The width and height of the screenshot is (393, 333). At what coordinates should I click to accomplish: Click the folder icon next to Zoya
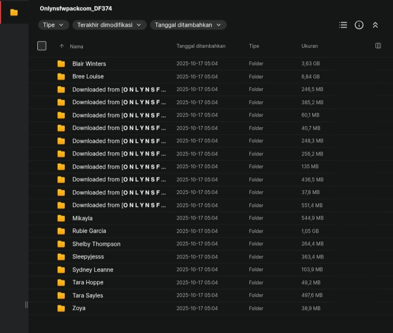[x=61, y=308]
